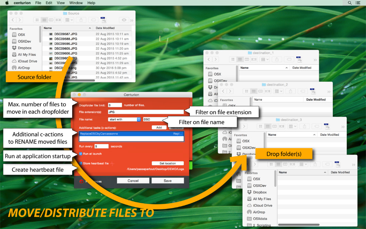Open the File menu
The width and height of the screenshot is (366, 229).
pos(38,3)
